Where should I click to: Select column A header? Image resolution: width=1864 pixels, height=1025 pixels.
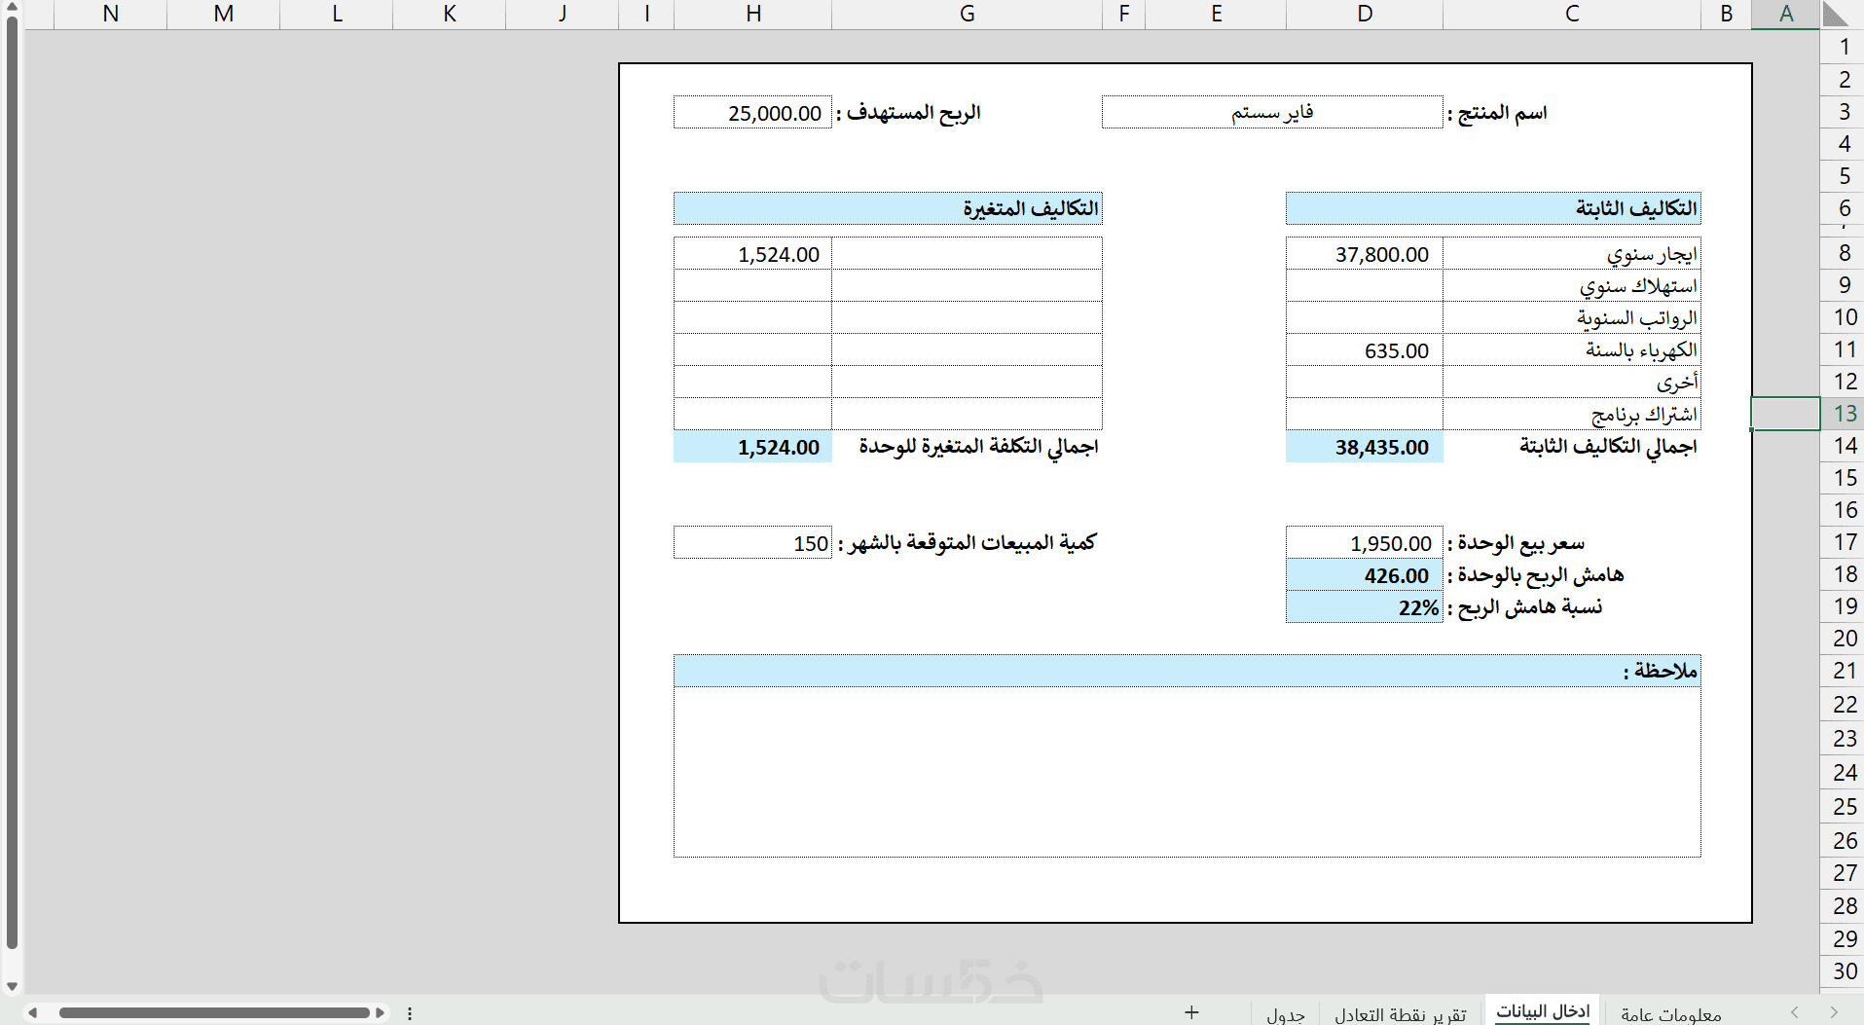tap(1786, 14)
